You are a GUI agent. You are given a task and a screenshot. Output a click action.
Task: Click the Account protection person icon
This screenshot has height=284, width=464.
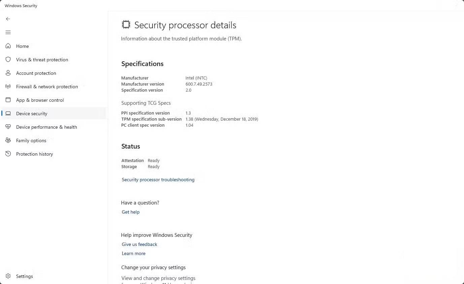point(8,73)
